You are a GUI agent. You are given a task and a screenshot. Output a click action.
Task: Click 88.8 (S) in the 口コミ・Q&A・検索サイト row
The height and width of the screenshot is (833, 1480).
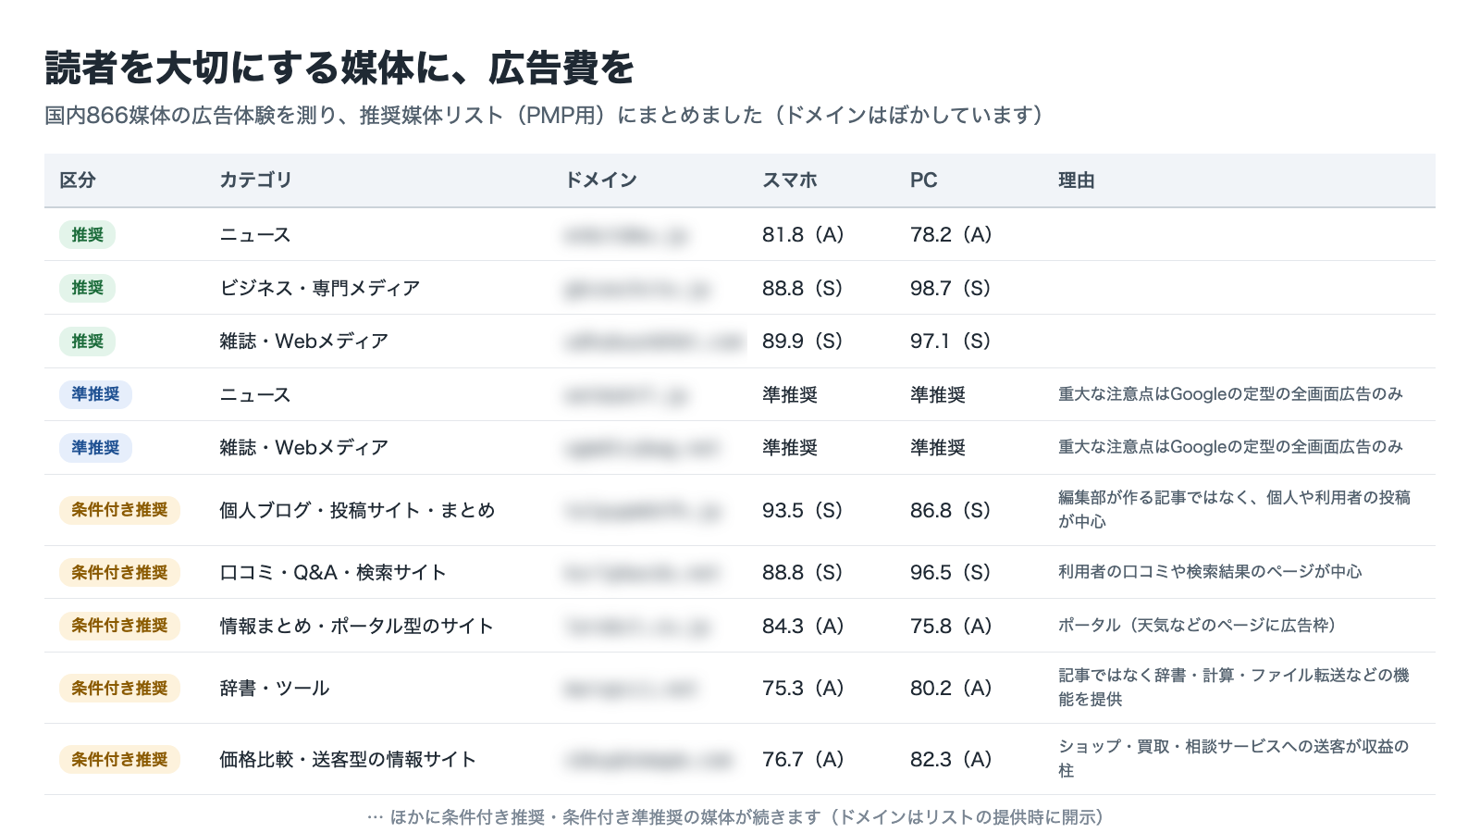point(803,573)
